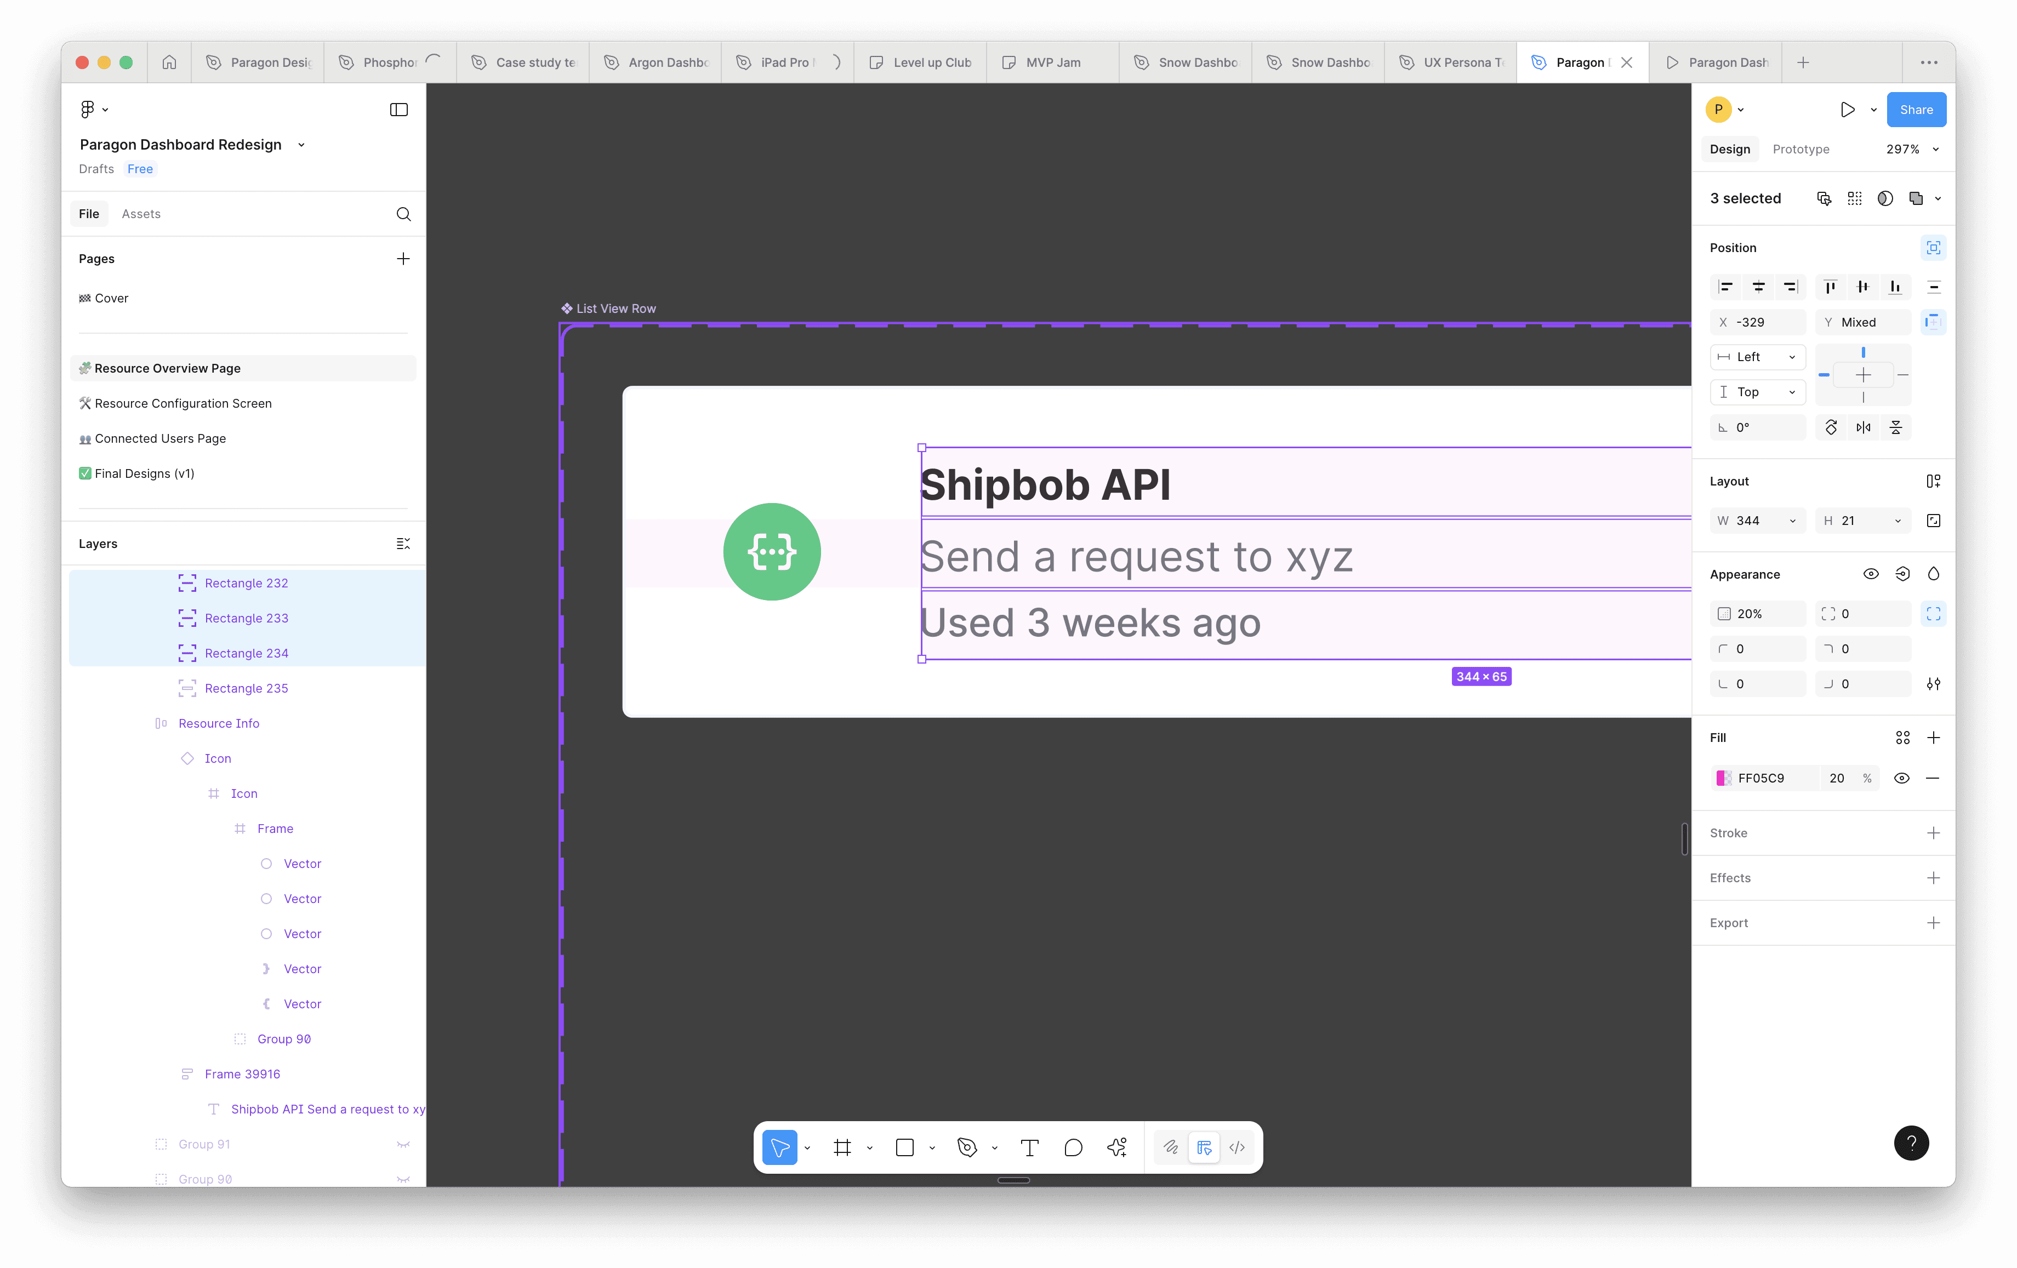Click the align horizontal centers icon
The image size is (2017, 1268).
pyautogui.click(x=1758, y=287)
